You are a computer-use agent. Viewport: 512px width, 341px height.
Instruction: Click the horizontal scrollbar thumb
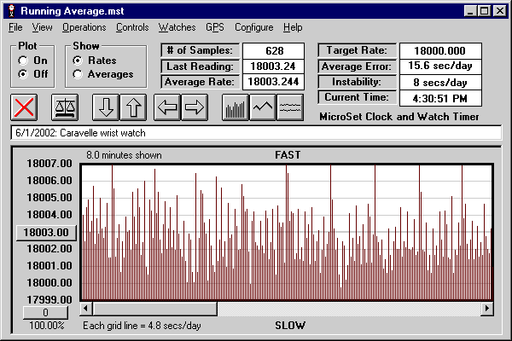(x=155, y=309)
